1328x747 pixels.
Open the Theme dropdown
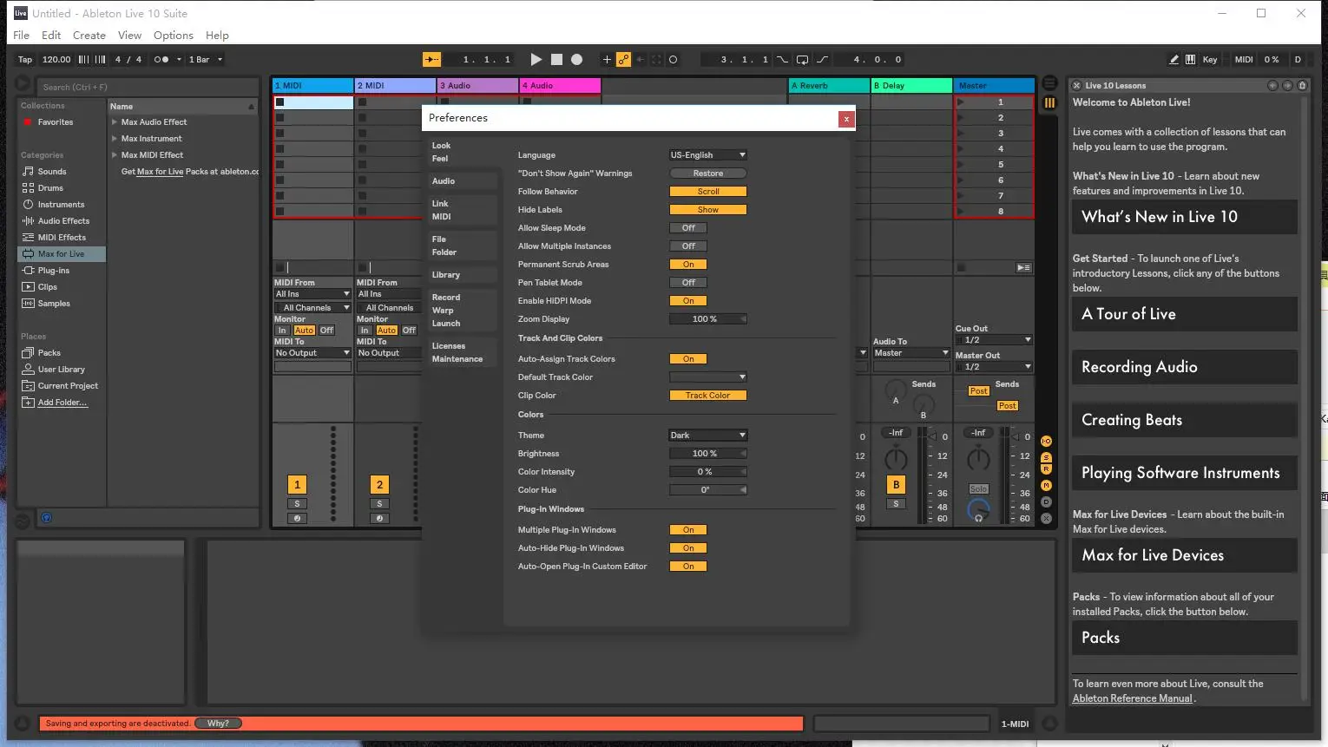(707, 435)
